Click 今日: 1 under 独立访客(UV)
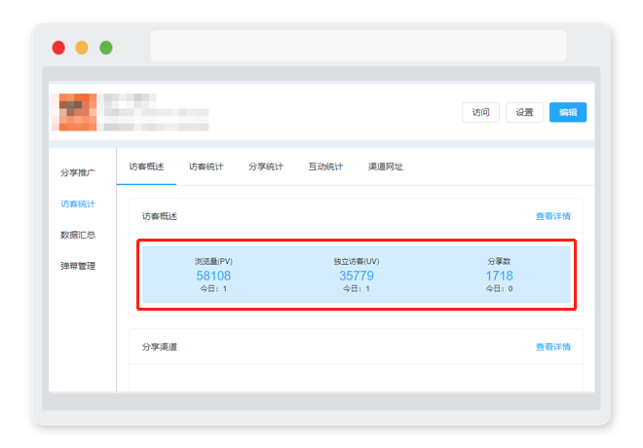 pos(357,288)
